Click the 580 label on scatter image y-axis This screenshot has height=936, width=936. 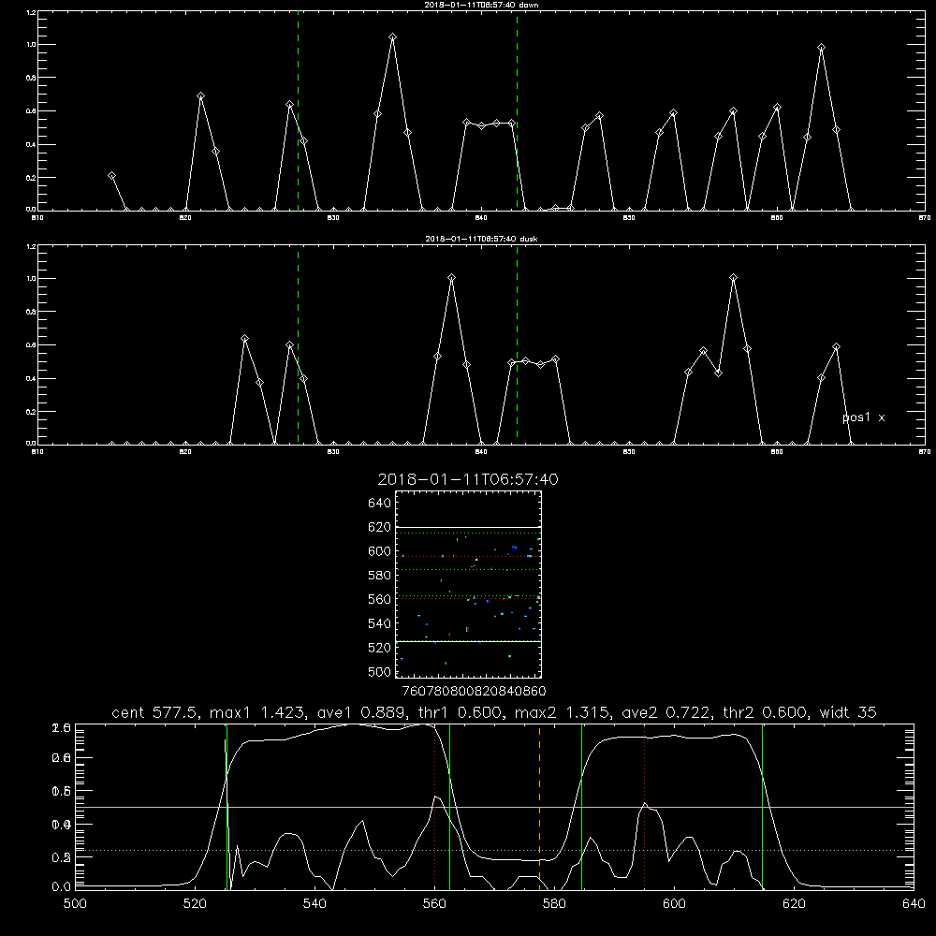[380, 576]
